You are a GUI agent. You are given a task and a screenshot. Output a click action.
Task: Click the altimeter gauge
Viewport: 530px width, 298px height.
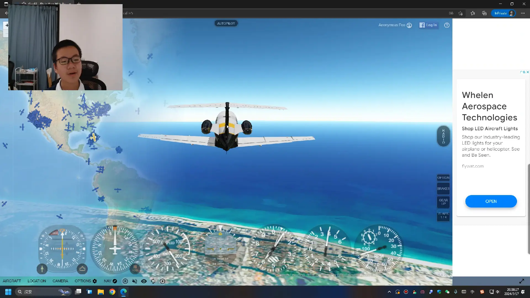tap(273, 249)
